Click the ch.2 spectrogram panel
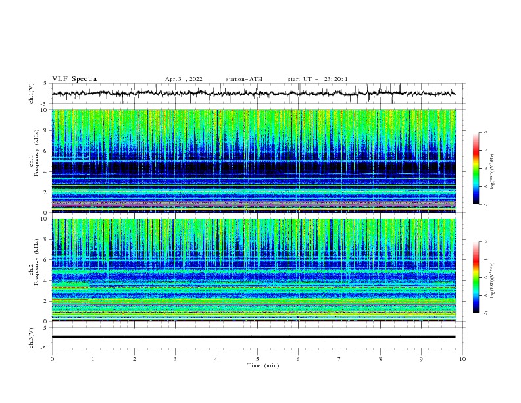This screenshot has height=403, width=521. [x=254, y=270]
